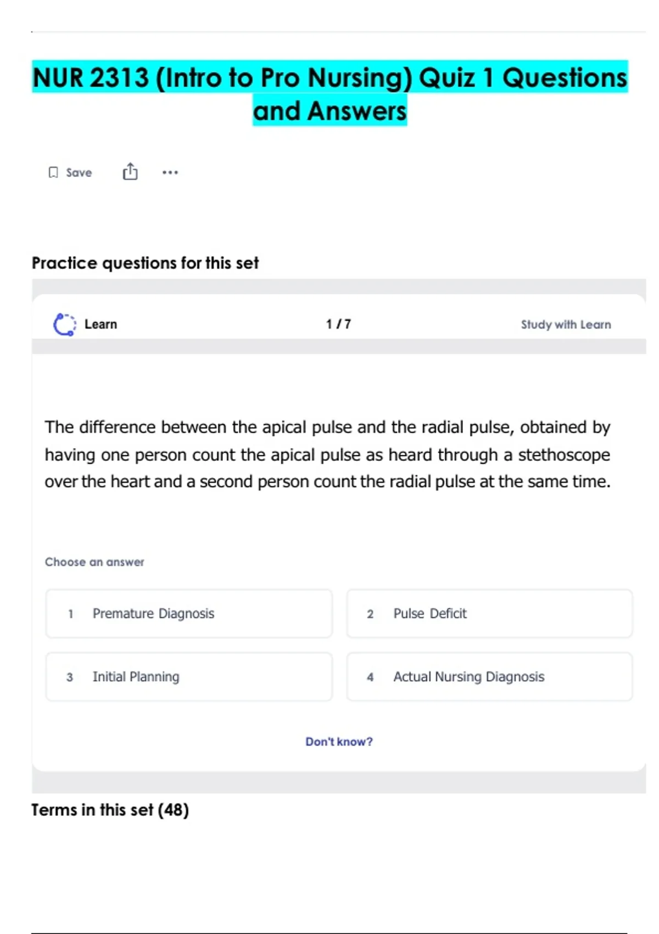
Task: Click the highlighted NUR 2313 quiz title
Action: point(329,93)
